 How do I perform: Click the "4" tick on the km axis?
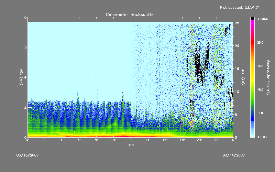pyautogui.click(x=25, y=77)
